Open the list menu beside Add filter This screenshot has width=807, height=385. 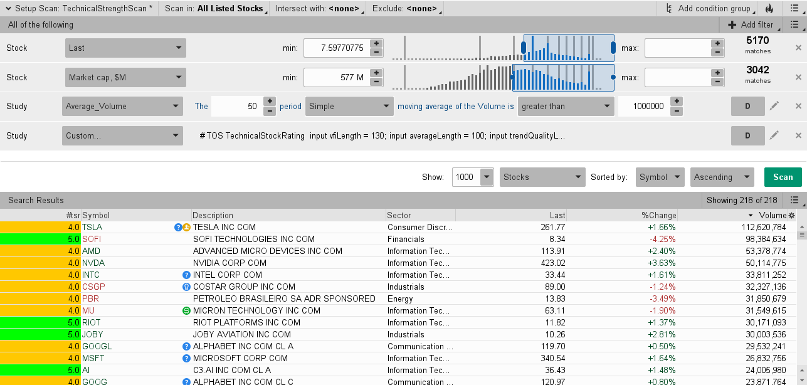[x=794, y=25]
